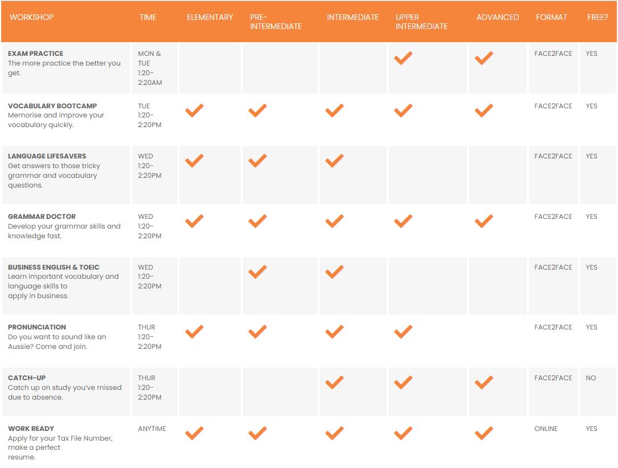Select the WORKSHOP column header

tap(31, 17)
